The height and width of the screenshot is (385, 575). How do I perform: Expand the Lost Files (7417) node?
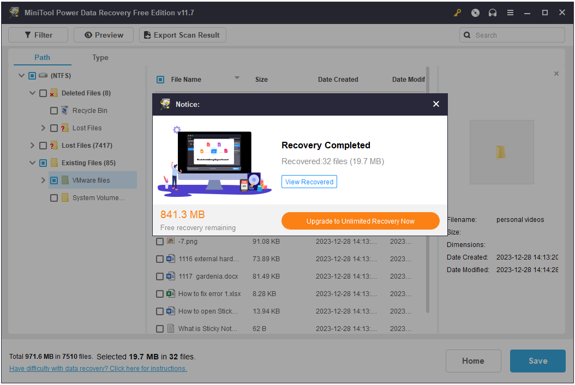32,146
